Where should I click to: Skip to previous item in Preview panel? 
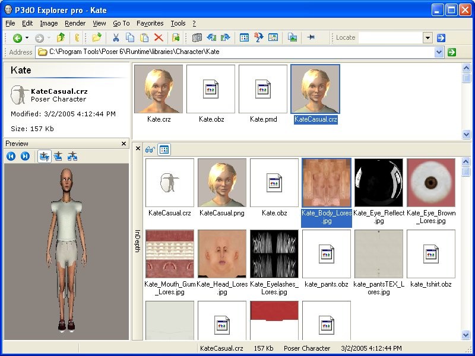coord(11,157)
